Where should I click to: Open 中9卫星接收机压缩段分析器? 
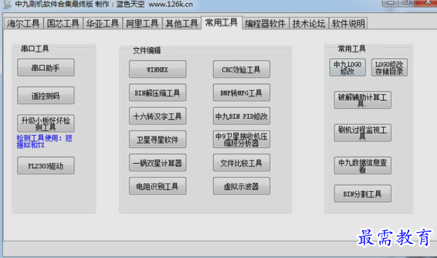pyautogui.click(x=242, y=139)
